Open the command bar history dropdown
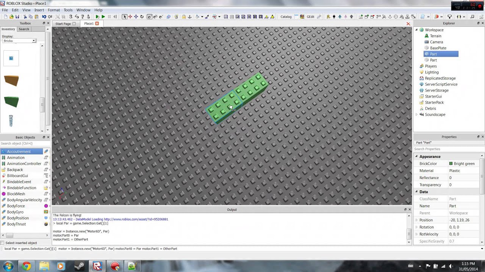Image resolution: width=485 pixels, height=272 pixels. click(x=482, y=249)
